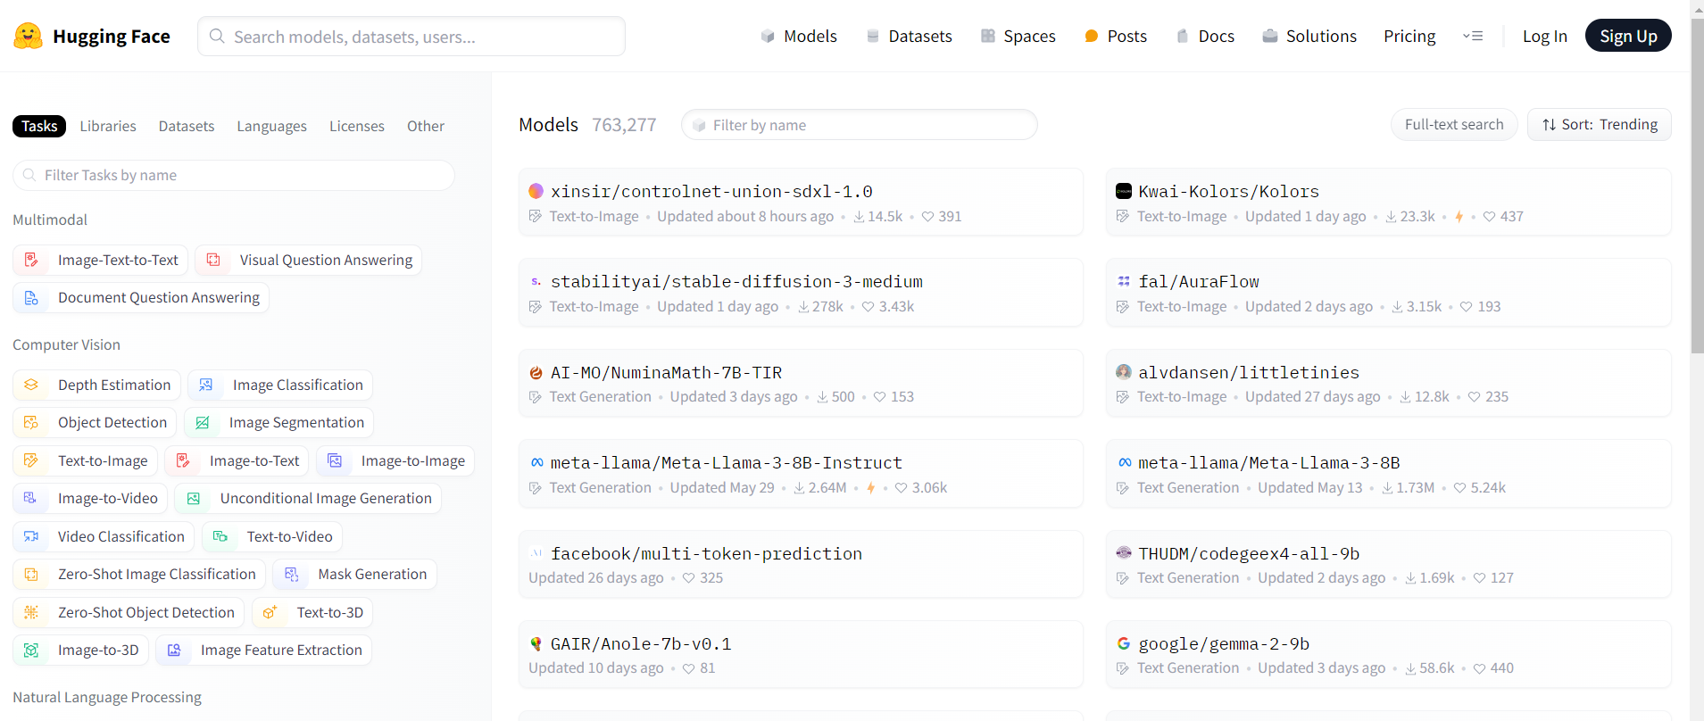Switch to the Languages tab
This screenshot has height=721, width=1704.
[271, 126]
